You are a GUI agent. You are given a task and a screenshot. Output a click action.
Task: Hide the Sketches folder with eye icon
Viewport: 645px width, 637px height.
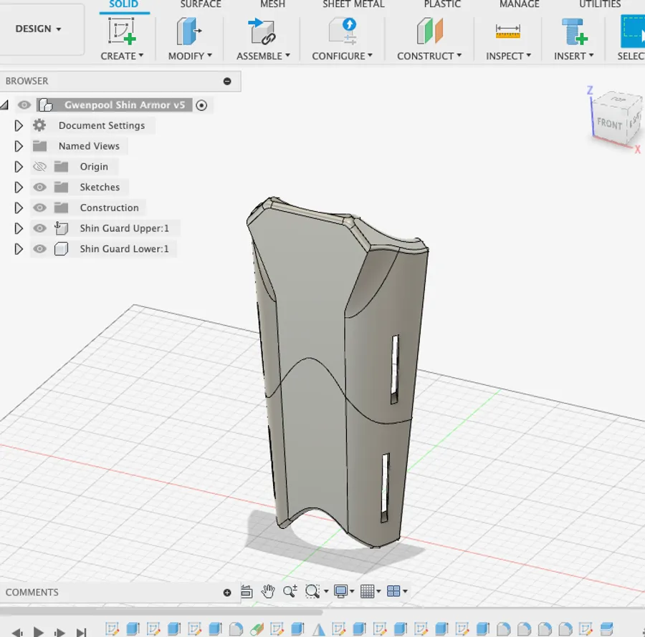(x=39, y=188)
